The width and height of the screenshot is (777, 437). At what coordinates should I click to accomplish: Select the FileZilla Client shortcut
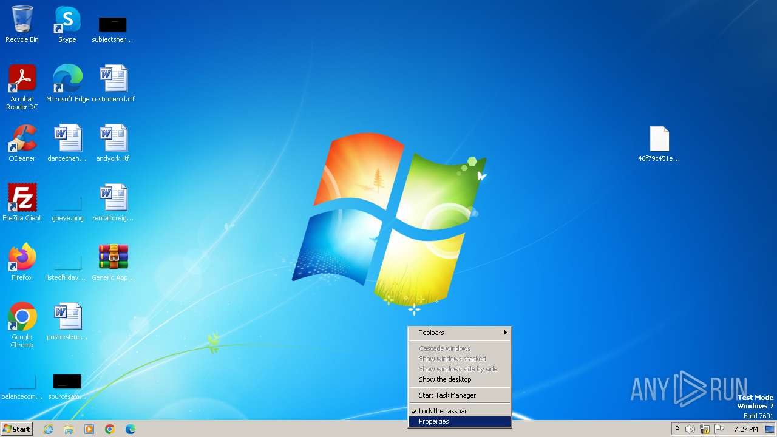[x=22, y=202]
